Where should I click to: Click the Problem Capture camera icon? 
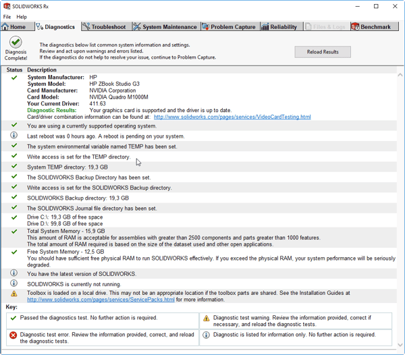click(x=206, y=26)
